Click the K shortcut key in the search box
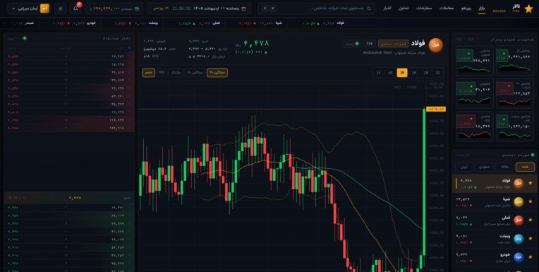 [x=265, y=8]
